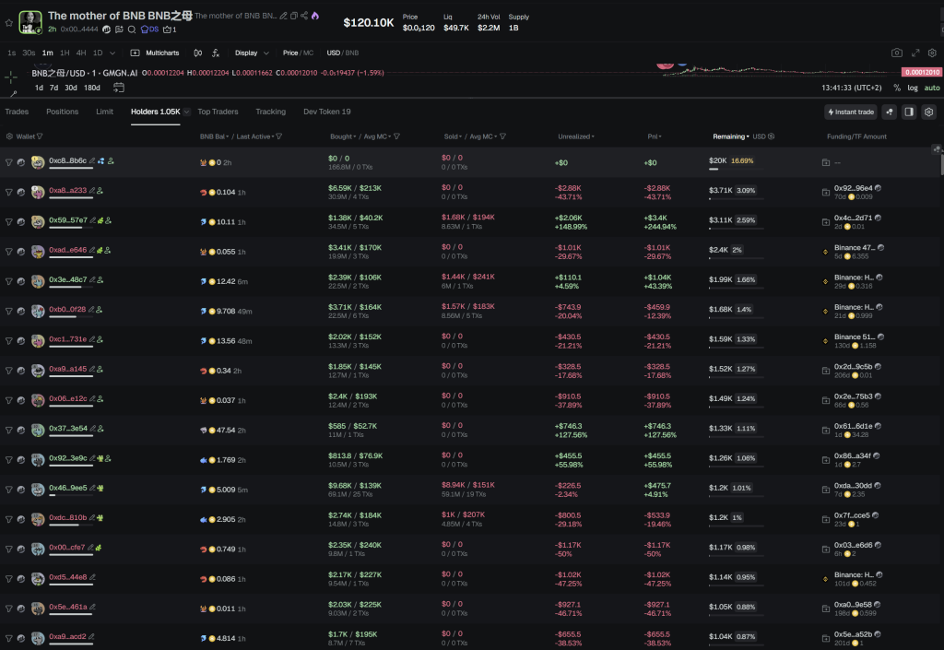Screen dimensions: 944x650
Task: Click edit pencil next to wallet 0x59...57e7
Action: tap(93, 220)
